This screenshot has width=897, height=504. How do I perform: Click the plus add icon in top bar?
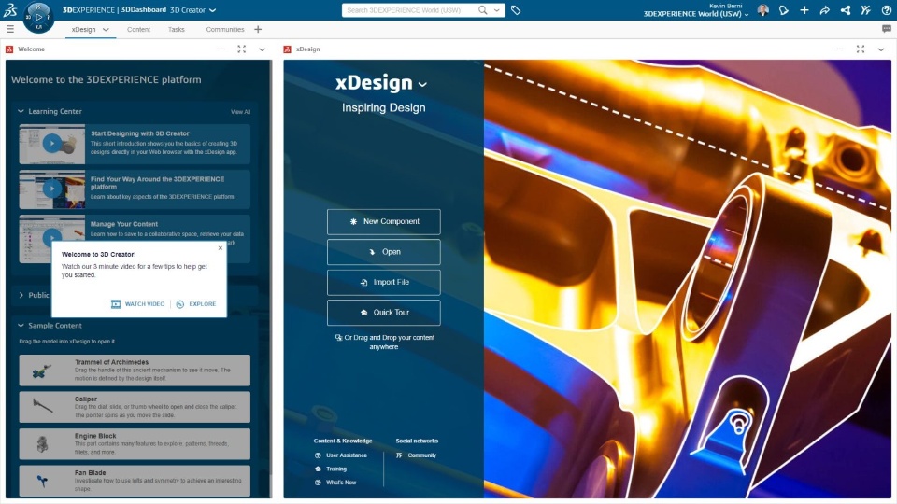point(804,9)
